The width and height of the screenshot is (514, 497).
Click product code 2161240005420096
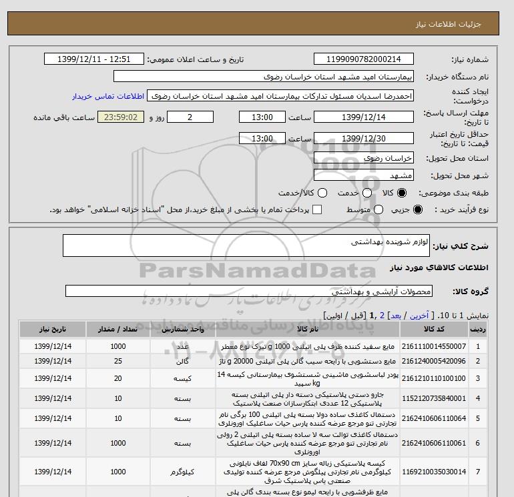434,361
